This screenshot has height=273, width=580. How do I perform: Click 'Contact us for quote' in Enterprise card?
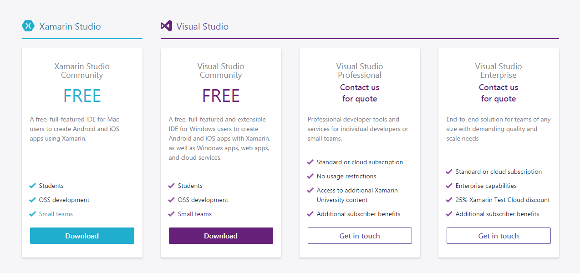tap(499, 93)
